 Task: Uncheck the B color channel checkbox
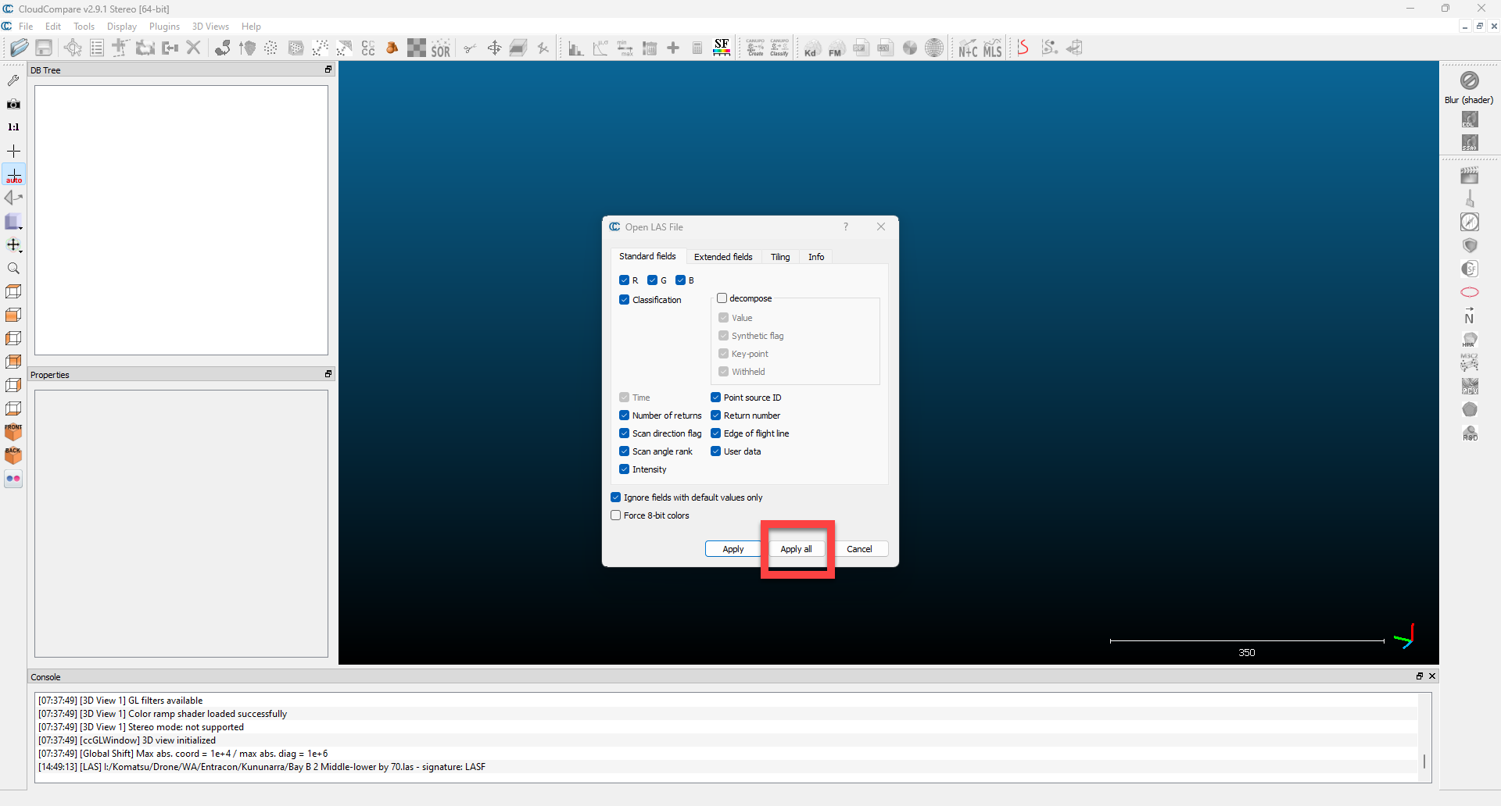[x=680, y=280]
